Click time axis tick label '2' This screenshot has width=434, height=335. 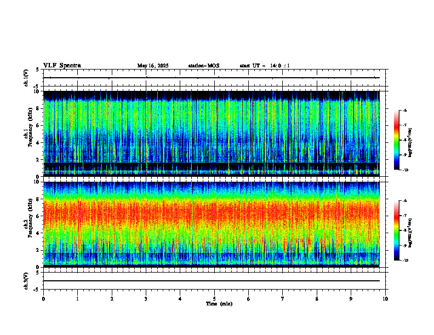point(112,299)
